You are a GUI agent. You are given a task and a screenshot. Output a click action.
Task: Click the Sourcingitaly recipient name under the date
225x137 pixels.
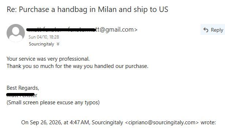pos(41,44)
